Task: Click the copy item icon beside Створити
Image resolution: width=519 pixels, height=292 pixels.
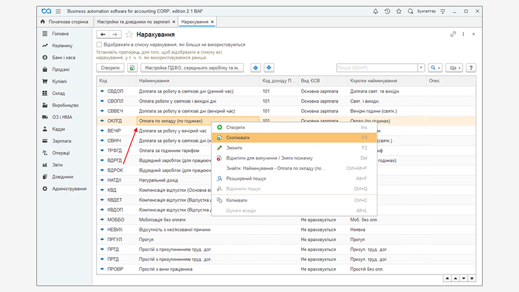Action: click(132, 67)
